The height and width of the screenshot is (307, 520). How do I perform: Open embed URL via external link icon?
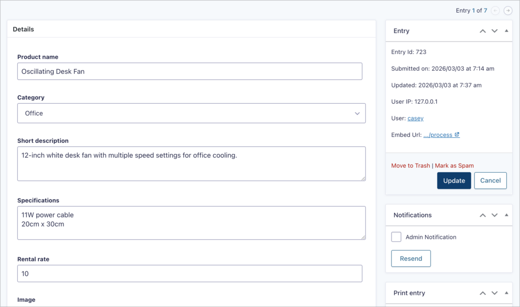coord(457,135)
